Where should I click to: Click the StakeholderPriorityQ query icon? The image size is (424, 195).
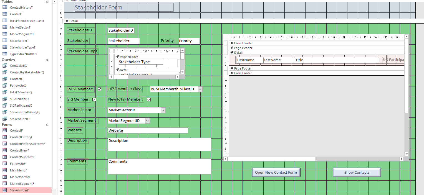tap(5, 112)
